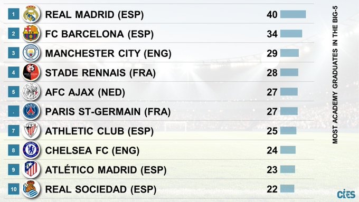Image resolution: width=359 pixels, height=202 pixels.
Task: Click the Chelsea FC badge
Action: (31, 150)
